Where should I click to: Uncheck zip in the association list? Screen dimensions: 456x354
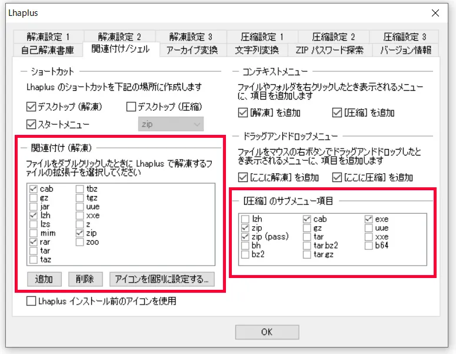[79, 233]
